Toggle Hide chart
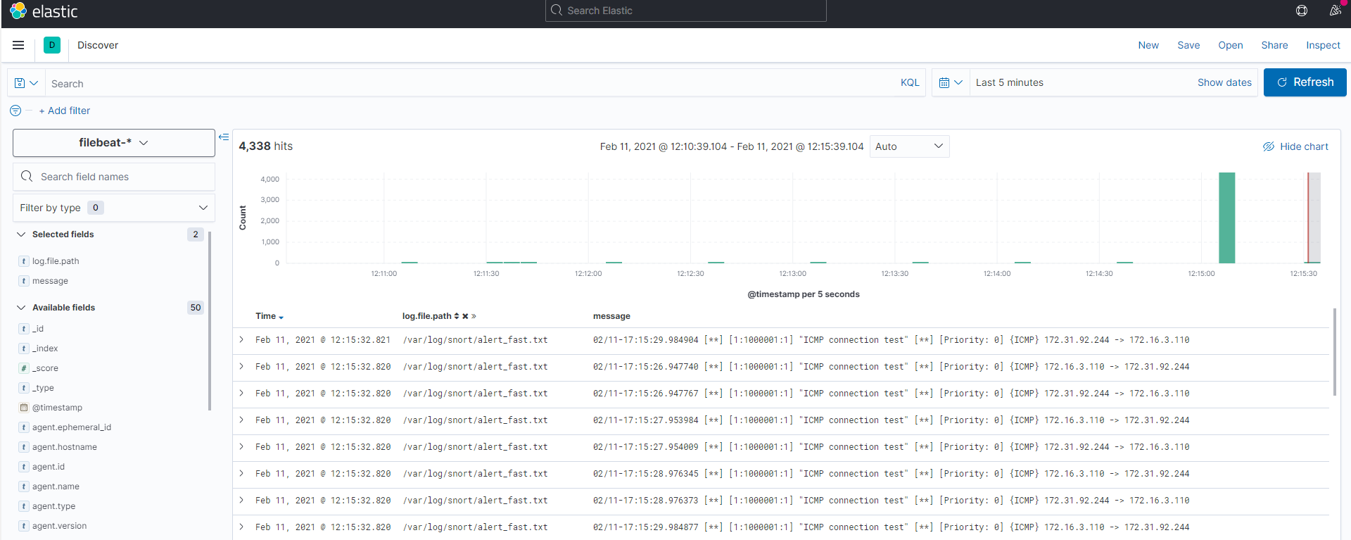Image resolution: width=1351 pixels, height=540 pixels. point(1295,146)
